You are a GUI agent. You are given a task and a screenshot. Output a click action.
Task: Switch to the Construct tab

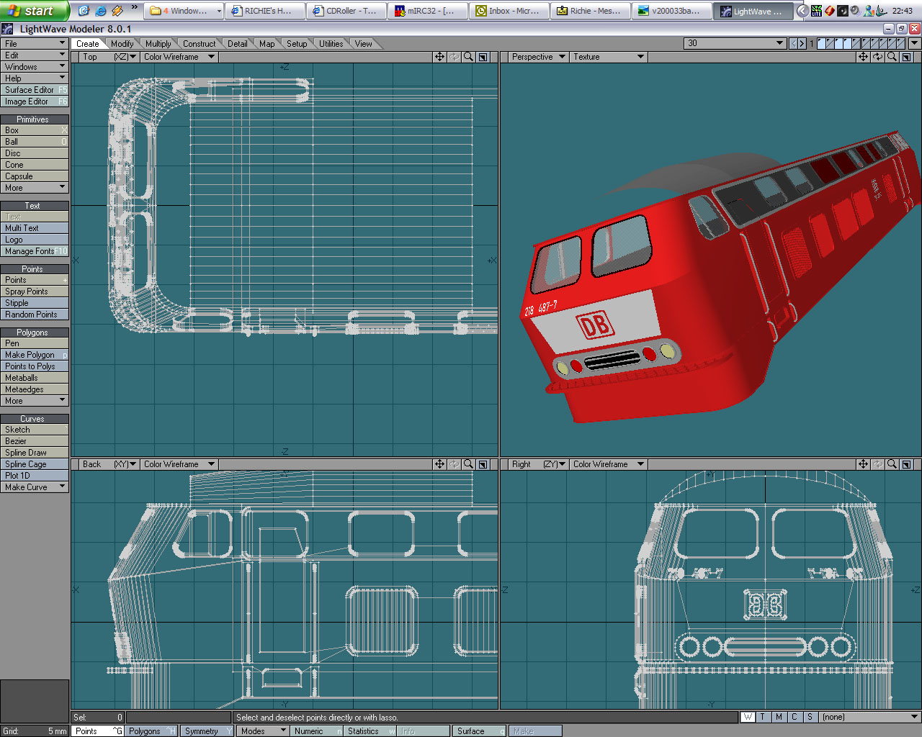(199, 44)
